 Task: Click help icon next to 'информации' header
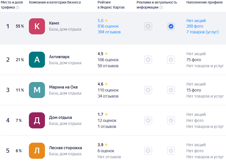tap(161, 8)
